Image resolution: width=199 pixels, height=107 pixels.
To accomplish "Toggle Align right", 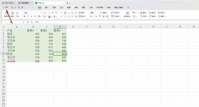I will [69, 16].
